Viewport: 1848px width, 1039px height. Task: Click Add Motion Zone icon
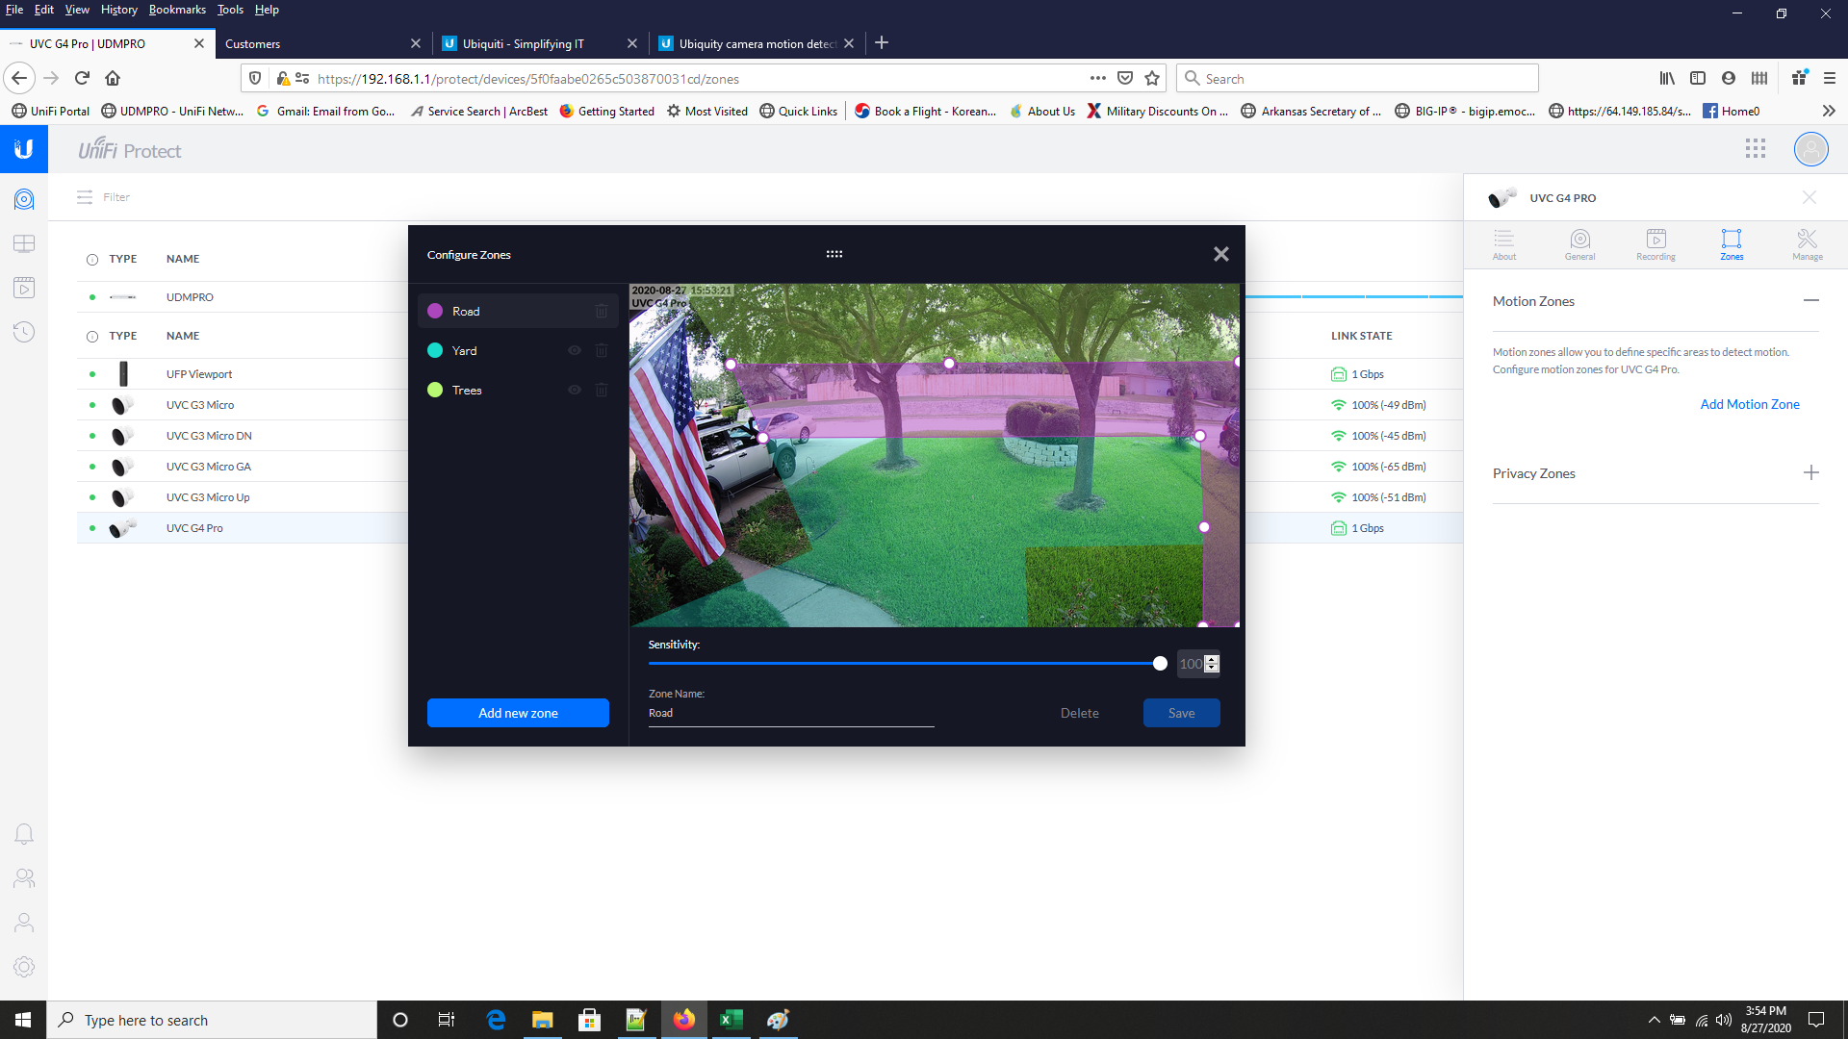1749,405
